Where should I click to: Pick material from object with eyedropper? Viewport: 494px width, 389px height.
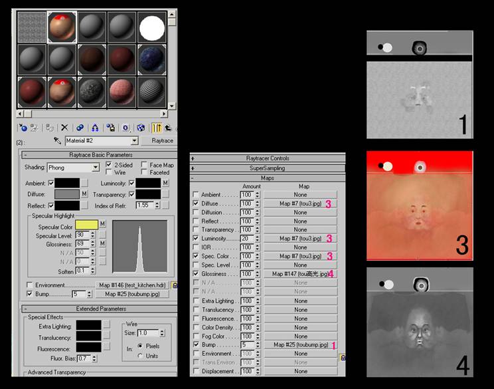pos(58,141)
